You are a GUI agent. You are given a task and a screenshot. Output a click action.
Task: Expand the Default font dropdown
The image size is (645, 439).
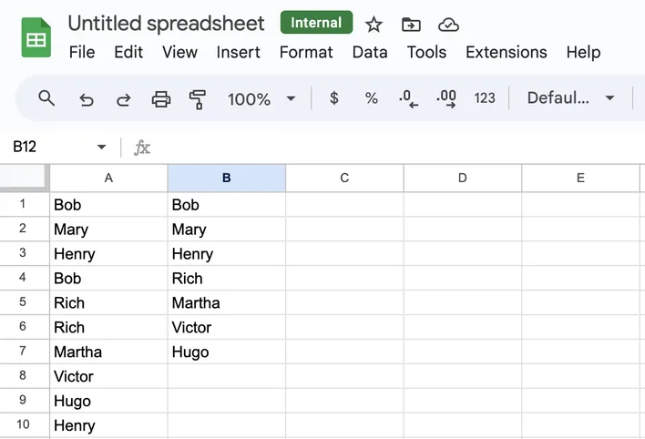pyautogui.click(x=570, y=98)
